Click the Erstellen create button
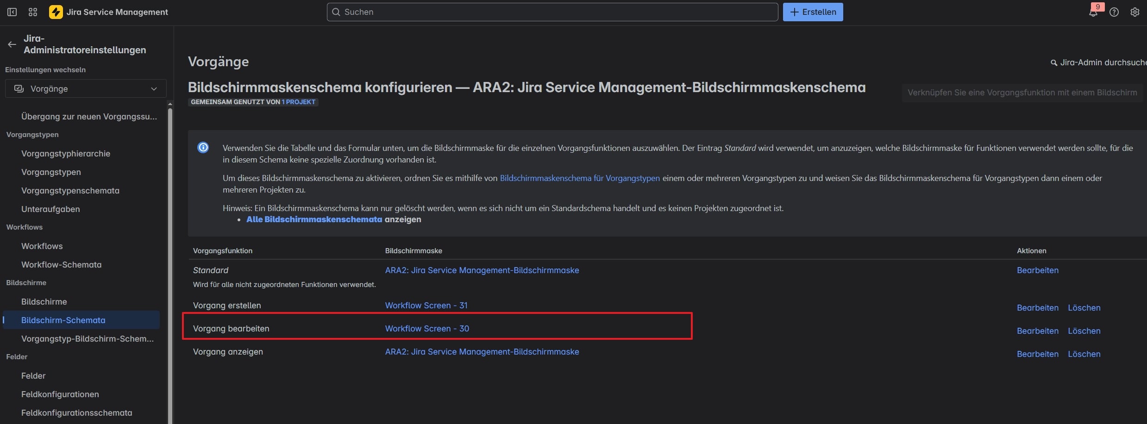Screen dimensions: 1147x424 (x=813, y=12)
